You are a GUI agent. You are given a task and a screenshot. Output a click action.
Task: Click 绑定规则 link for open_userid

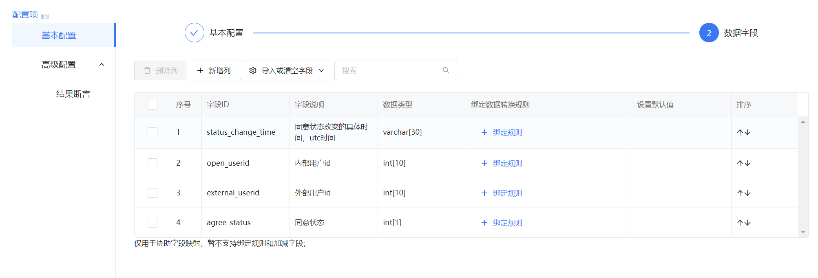507,163
